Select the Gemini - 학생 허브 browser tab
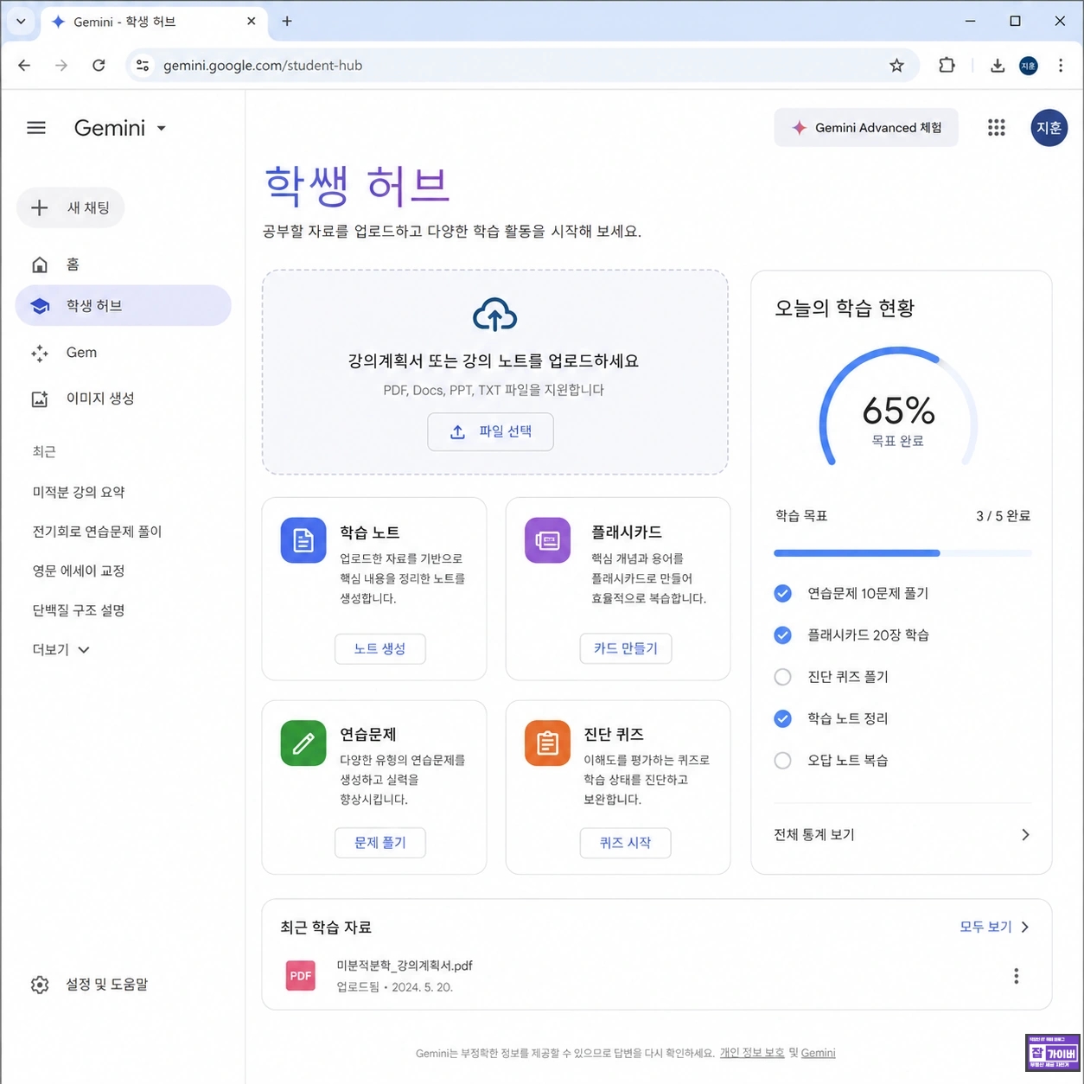Image resolution: width=1084 pixels, height=1084 pixels. pos(155,22)
